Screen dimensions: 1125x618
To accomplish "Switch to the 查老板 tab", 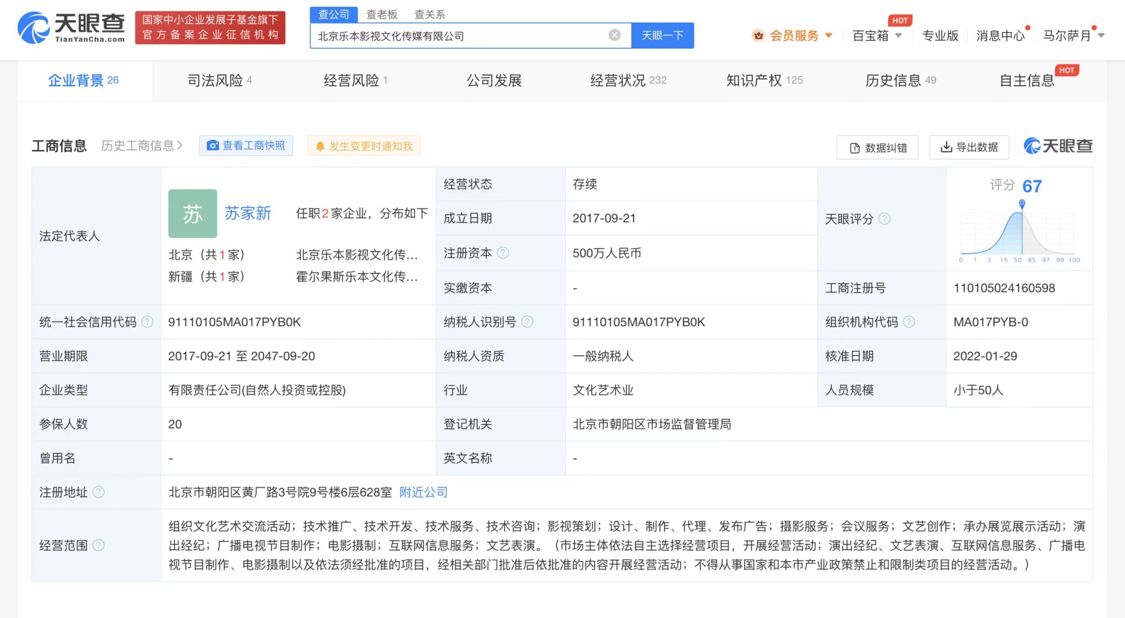I will click(x=381, y=14).
